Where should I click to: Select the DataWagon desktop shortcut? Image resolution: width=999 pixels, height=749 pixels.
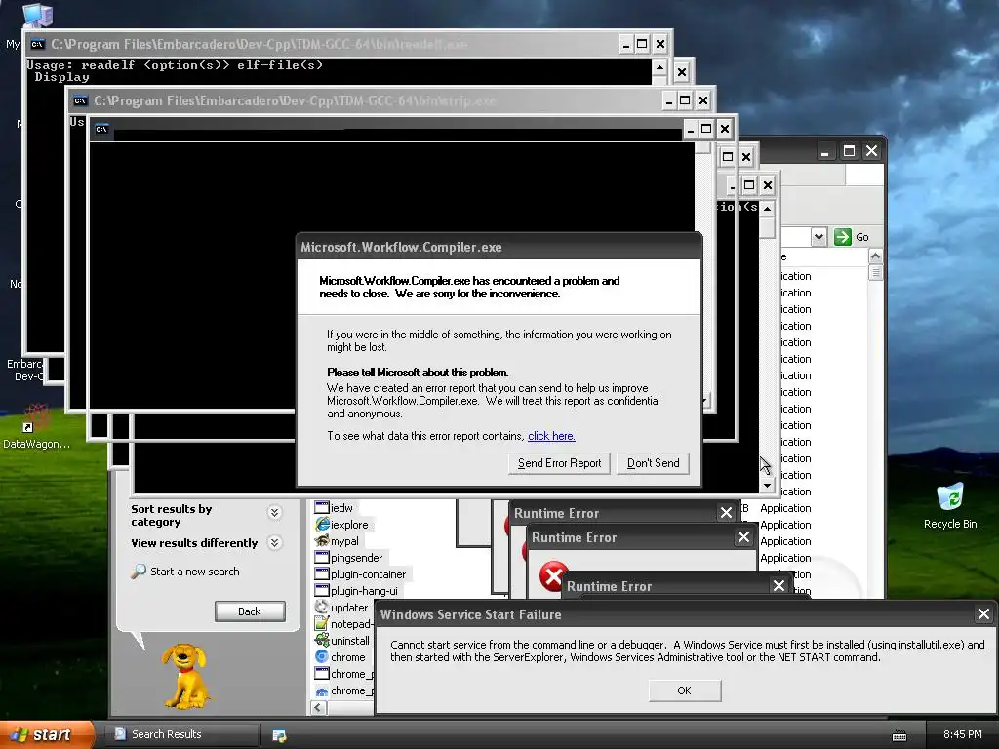pyautogui.click(x=36, y=427)
